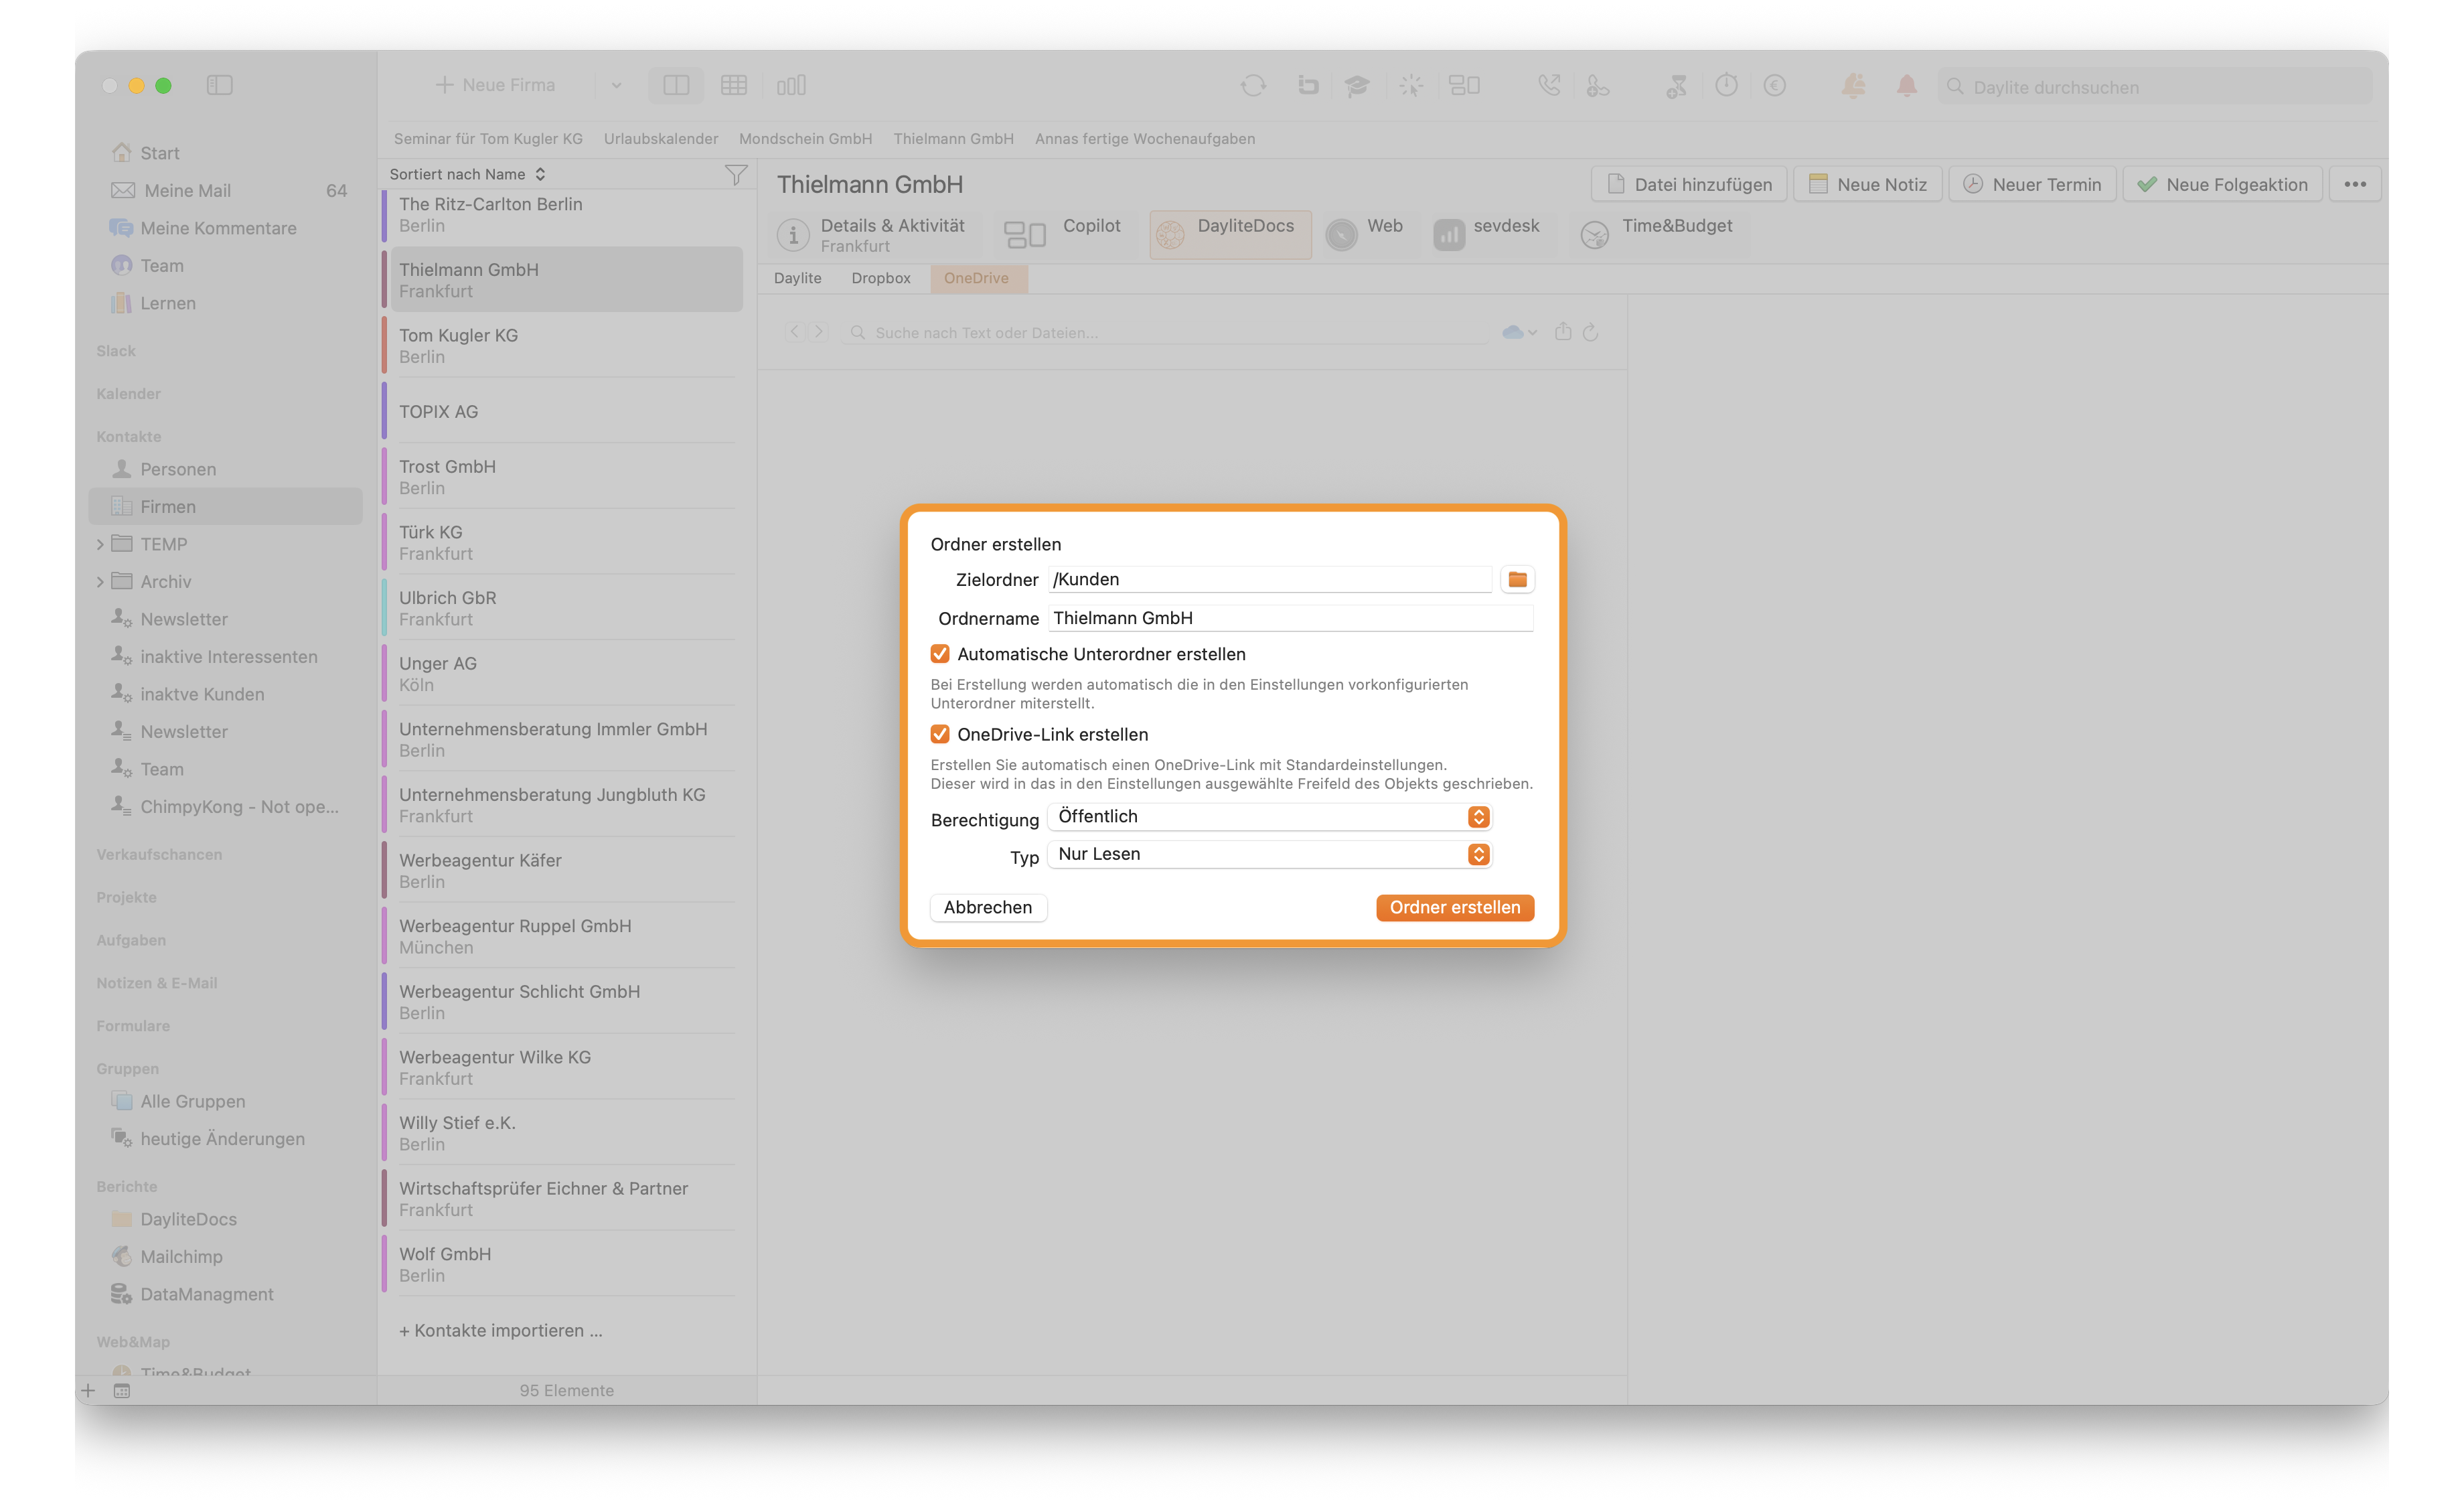The image size is (2464, 1504).
Task: Open Annas fertige Wochenaufgaben favorite
Action: coord(1144,138)
